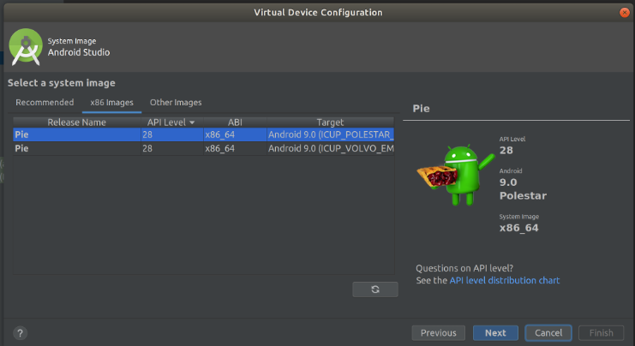Click the x86_64 System Image value in details
This screenshot has width=635, height=346.
(x=518, y=228)
